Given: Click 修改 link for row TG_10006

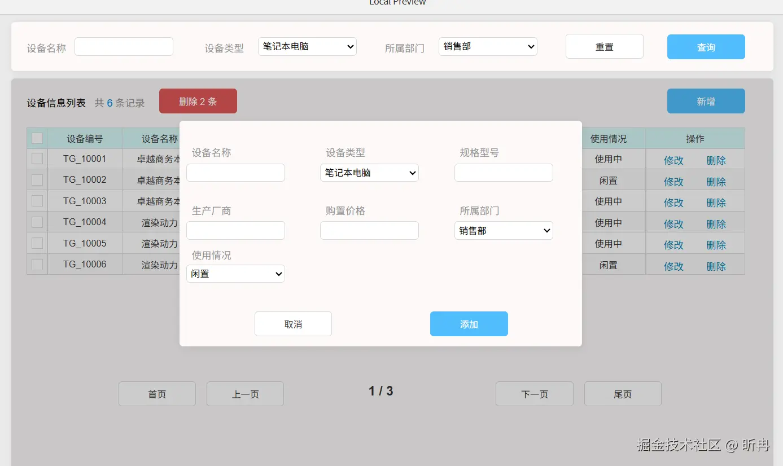Looking at the screenshot, I should click(673, 266).
